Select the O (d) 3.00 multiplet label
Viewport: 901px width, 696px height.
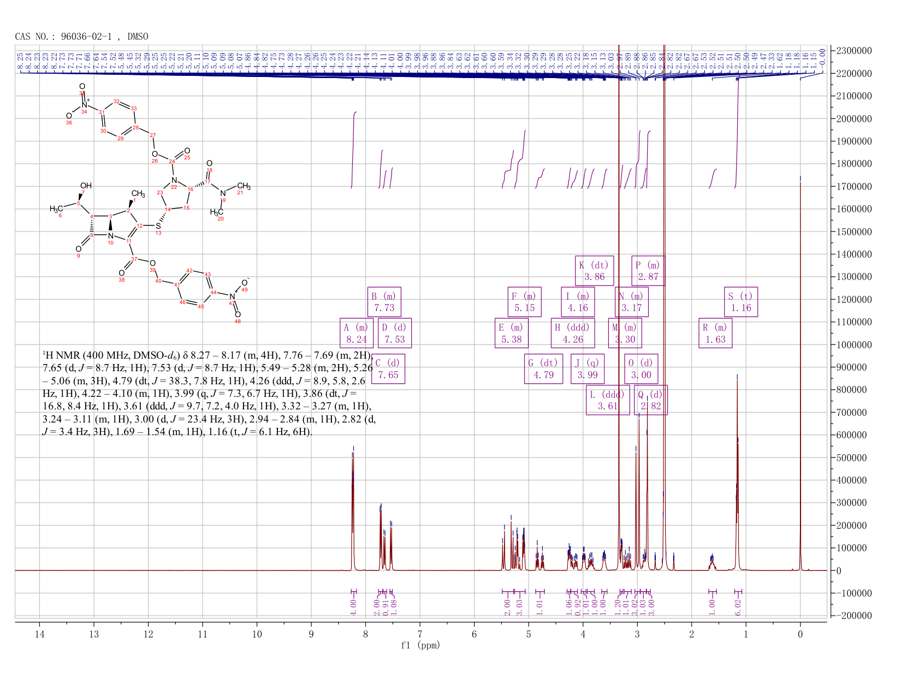(641, 369)
